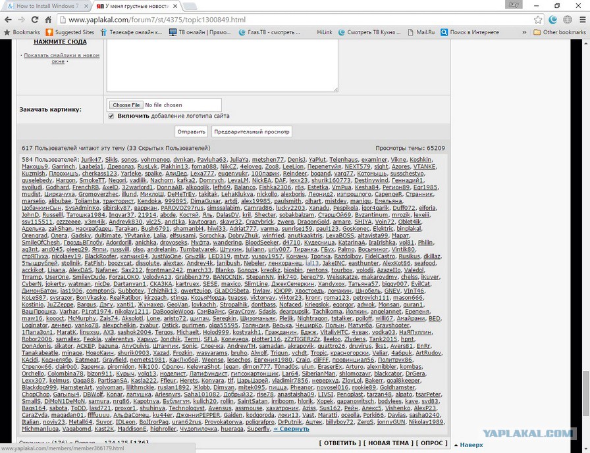Click the Choose File button
This screenshot has width=590, height=453.
(126, 105)
